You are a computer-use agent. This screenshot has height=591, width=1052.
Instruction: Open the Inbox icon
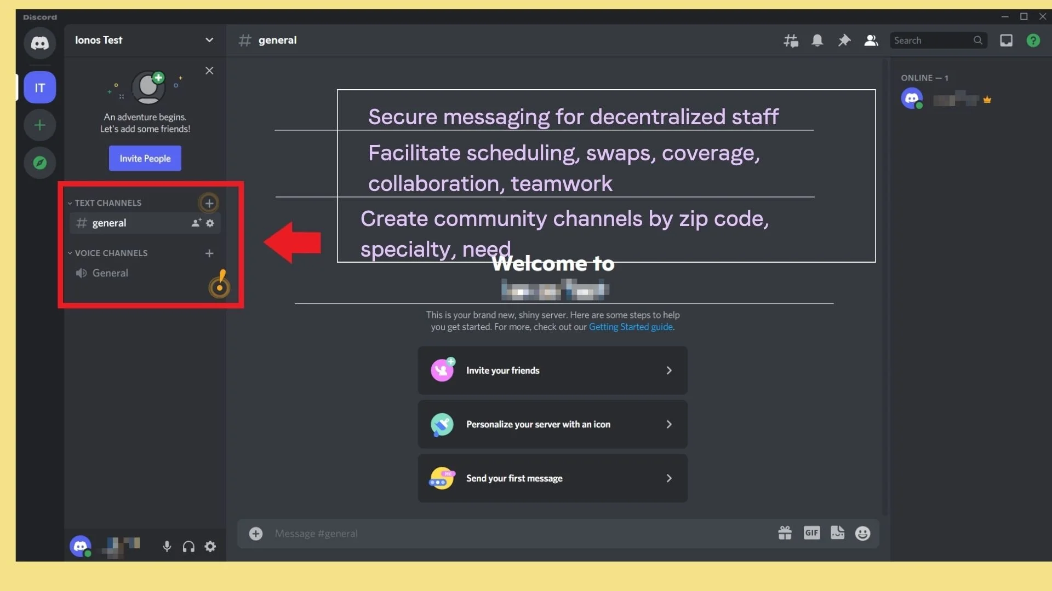tap(1006, 40)
